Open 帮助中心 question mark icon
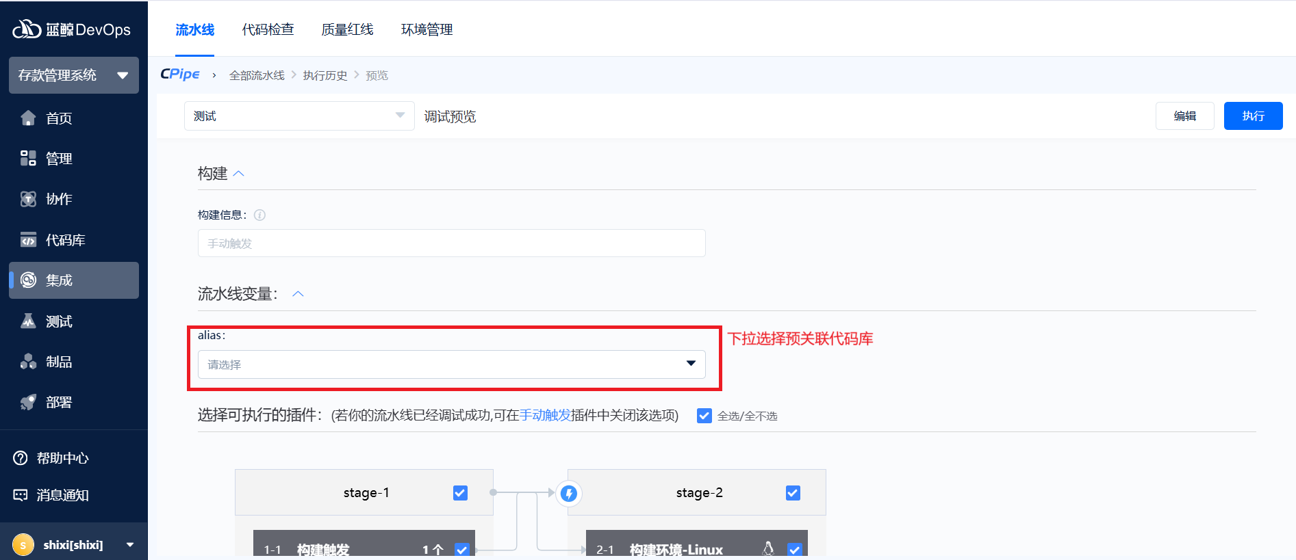 [21, 458]
